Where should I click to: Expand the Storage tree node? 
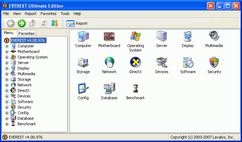(7, 79)
